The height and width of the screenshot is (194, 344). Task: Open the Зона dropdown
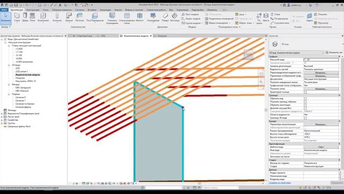click(x=241, y=15)
